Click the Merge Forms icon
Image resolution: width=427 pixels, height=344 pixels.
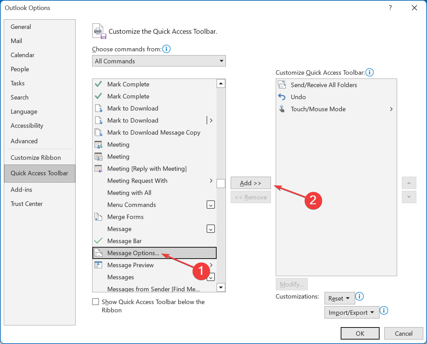click(x=98, y=217)
